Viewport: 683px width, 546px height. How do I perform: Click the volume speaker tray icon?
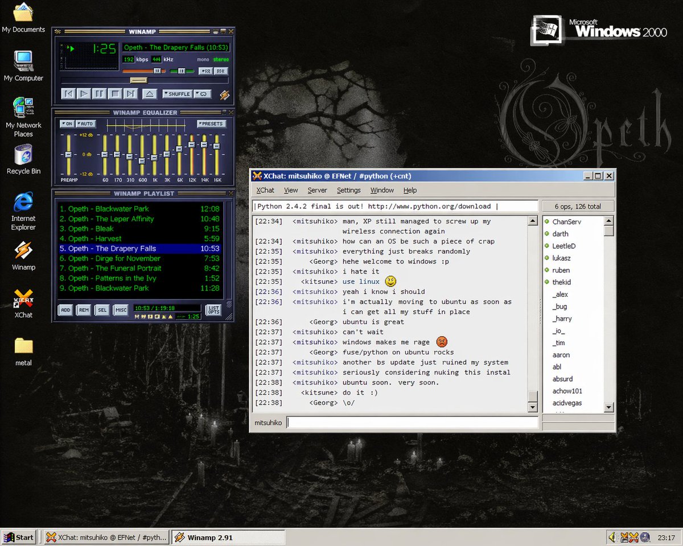coord(613,537)
